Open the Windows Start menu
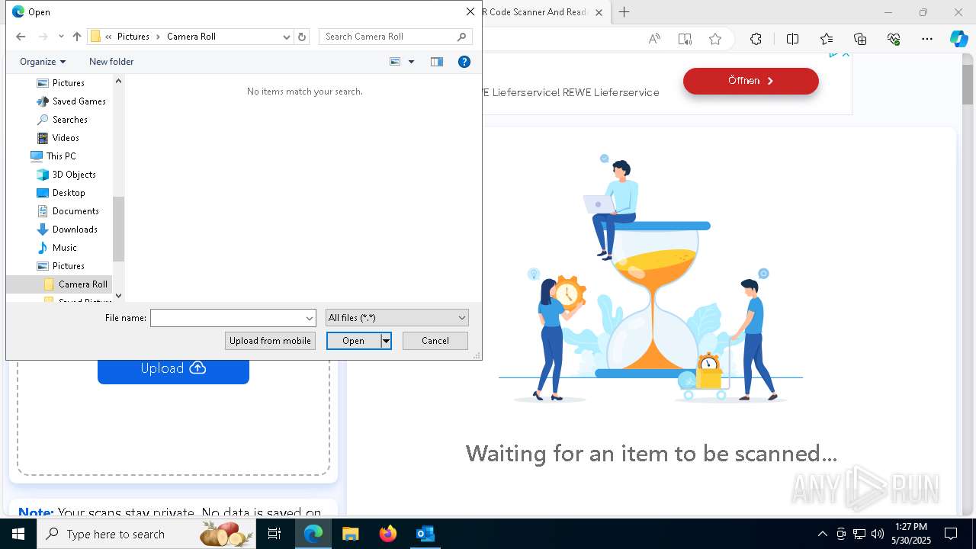976x549 pixels. (x=18, y=534)
